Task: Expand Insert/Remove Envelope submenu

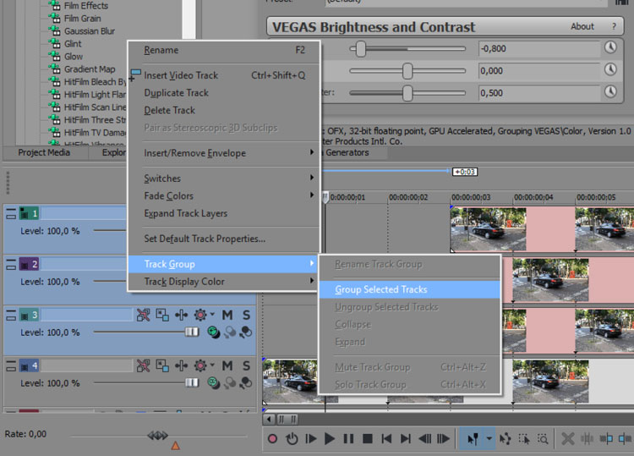Action: click(x=224, y=153)
